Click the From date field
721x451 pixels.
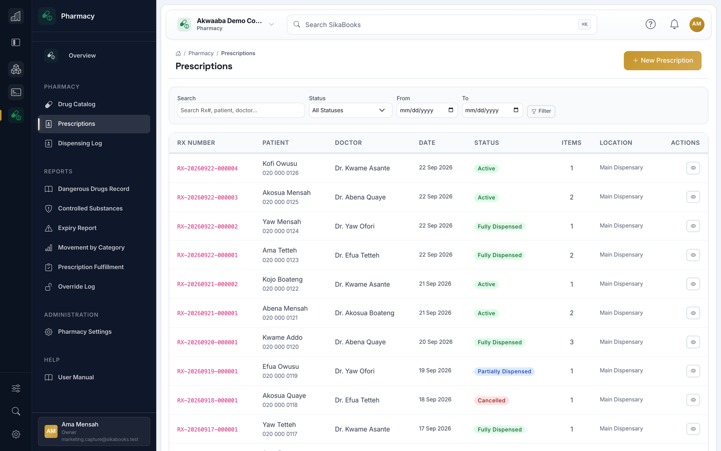[427, 110]
